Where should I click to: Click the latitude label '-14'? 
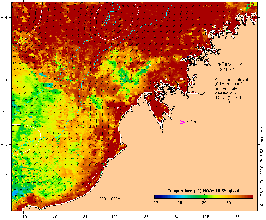click(x=4, y=17)
